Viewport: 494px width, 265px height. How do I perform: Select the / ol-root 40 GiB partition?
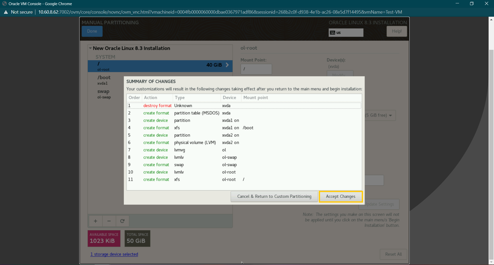[x=160, y=66]
